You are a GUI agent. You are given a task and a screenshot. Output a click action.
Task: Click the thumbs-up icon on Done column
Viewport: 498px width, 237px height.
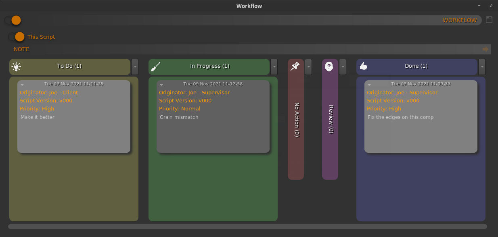363,66
